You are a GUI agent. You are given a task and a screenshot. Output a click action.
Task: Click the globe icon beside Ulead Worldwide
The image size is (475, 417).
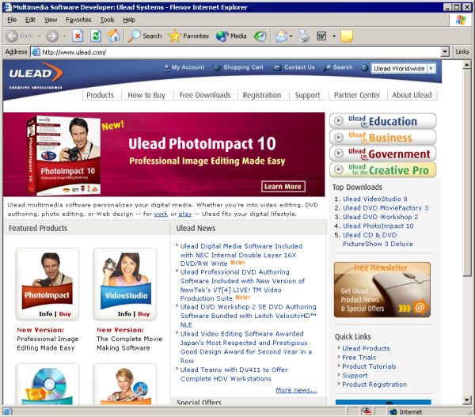point(365,68)
